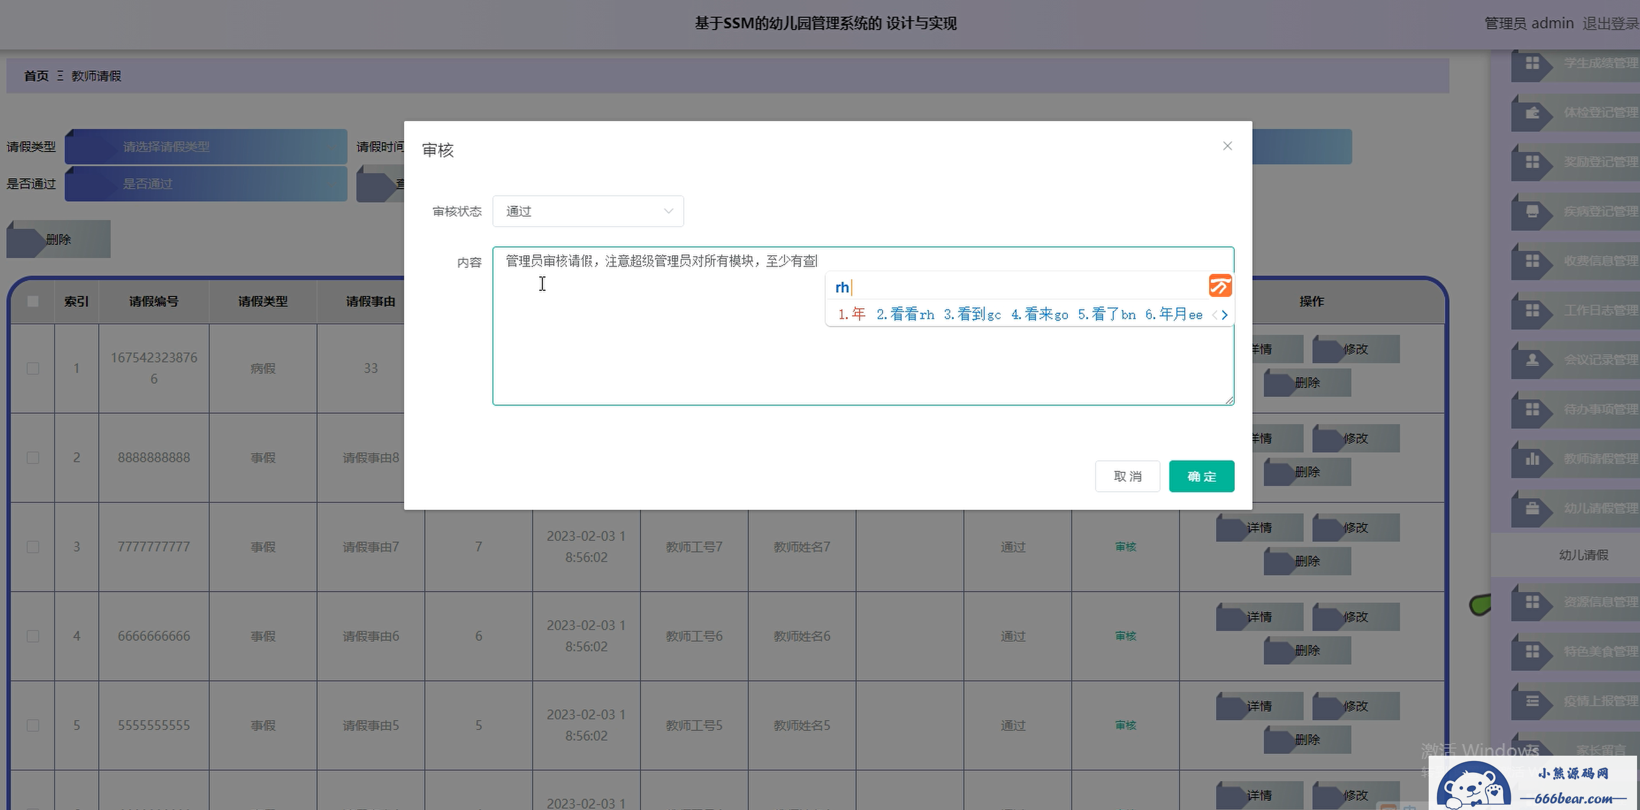Click the 体检登记管理 wallet icon
This screenshot has width=1640, height=810.
[1532, 113]
